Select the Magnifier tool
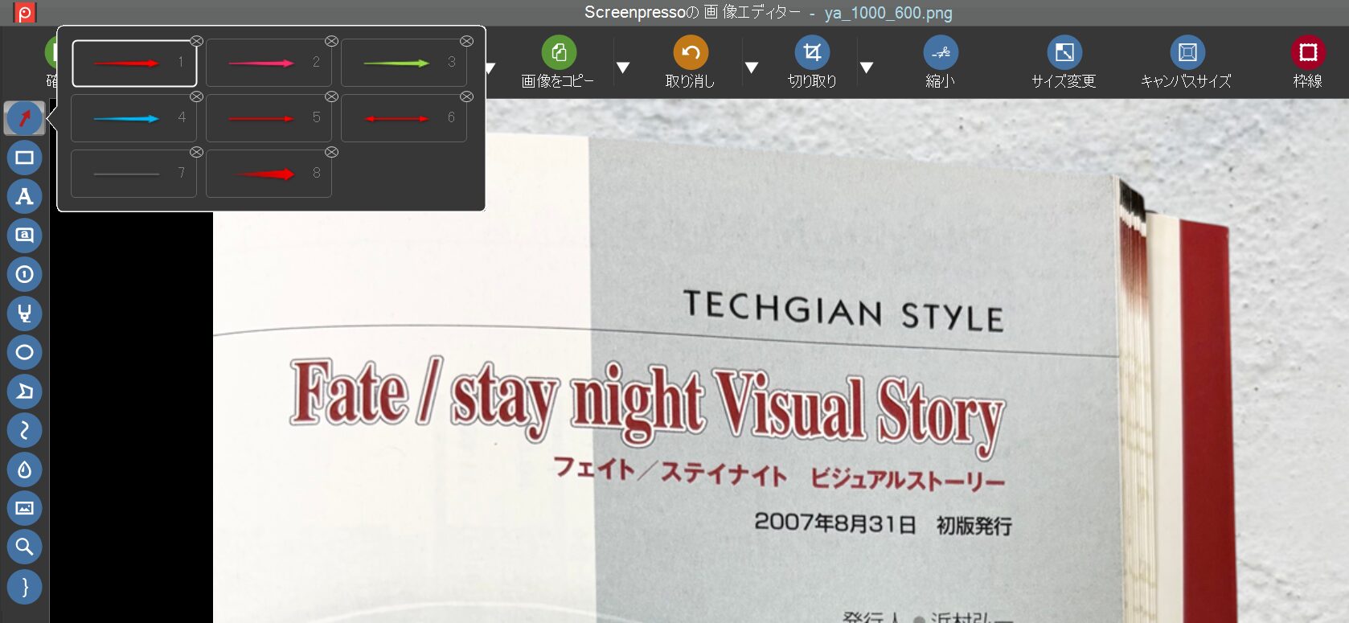Image resolution: width=1349 pixels, height=623 pixels. 25,547
